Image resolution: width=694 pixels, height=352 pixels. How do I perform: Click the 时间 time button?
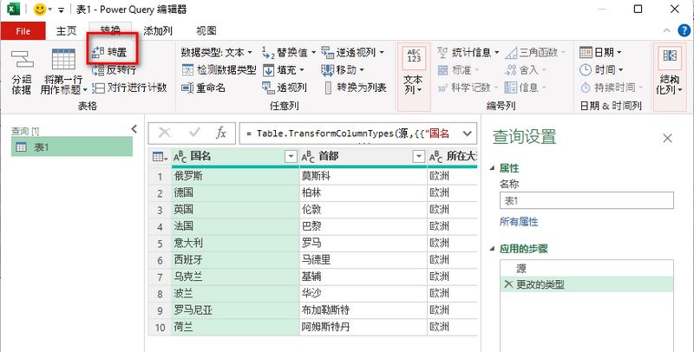pyautogui.click(x=601, y=70)
